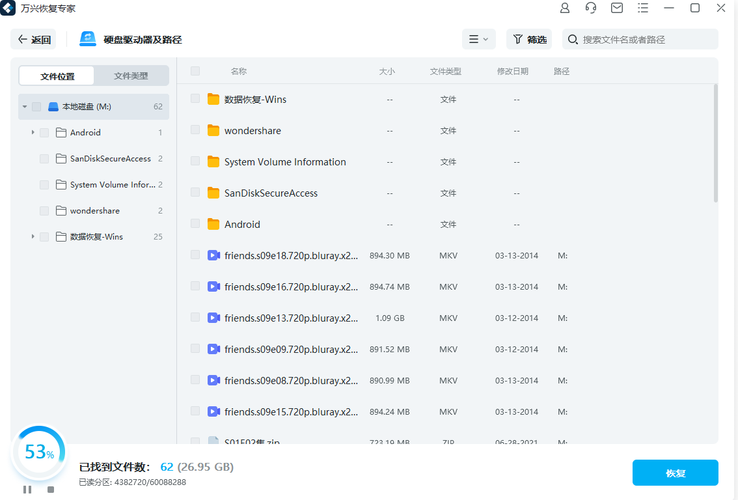The height and width of the screenshot is (500, 738).
Task: Expand the 数据恢复-Wins tree node
Action: pos(33,236)
